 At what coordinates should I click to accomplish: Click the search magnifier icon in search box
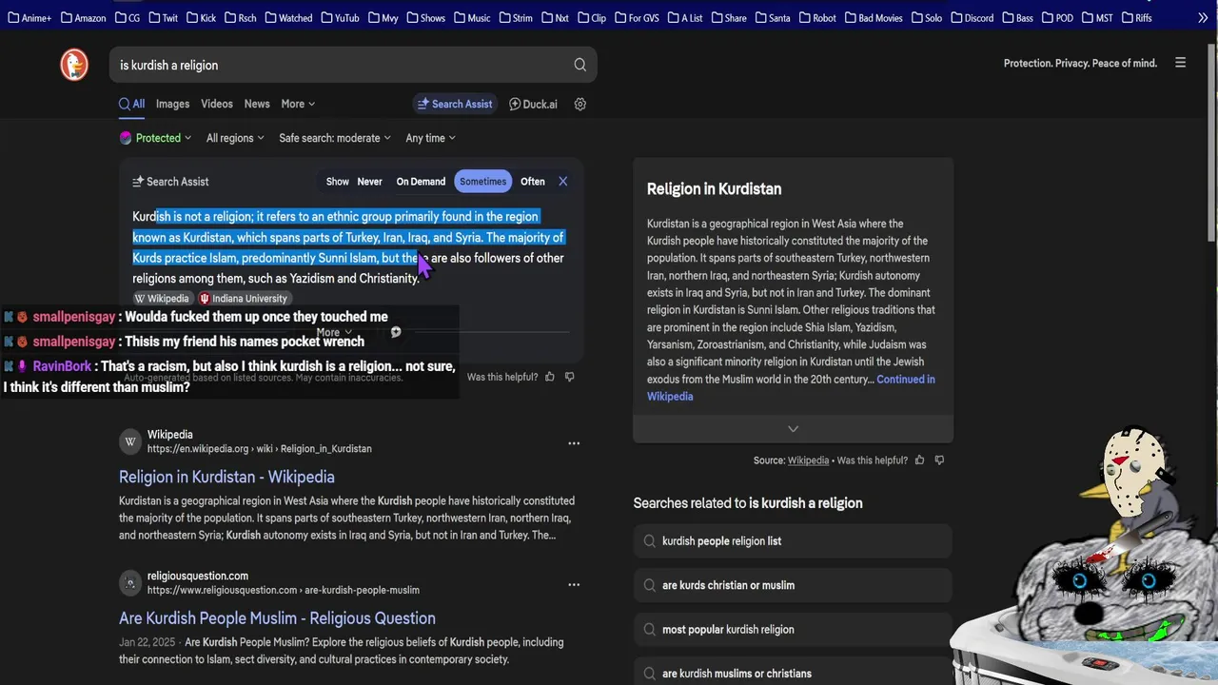coord(580,65)
